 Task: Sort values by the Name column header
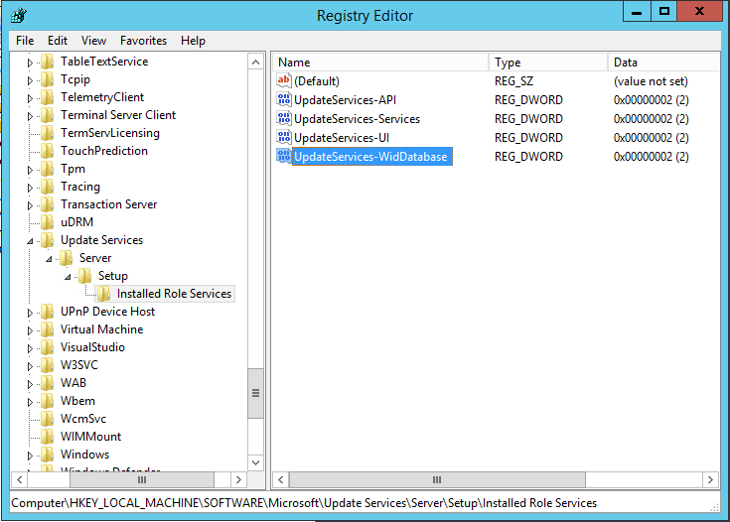(380, 62)
